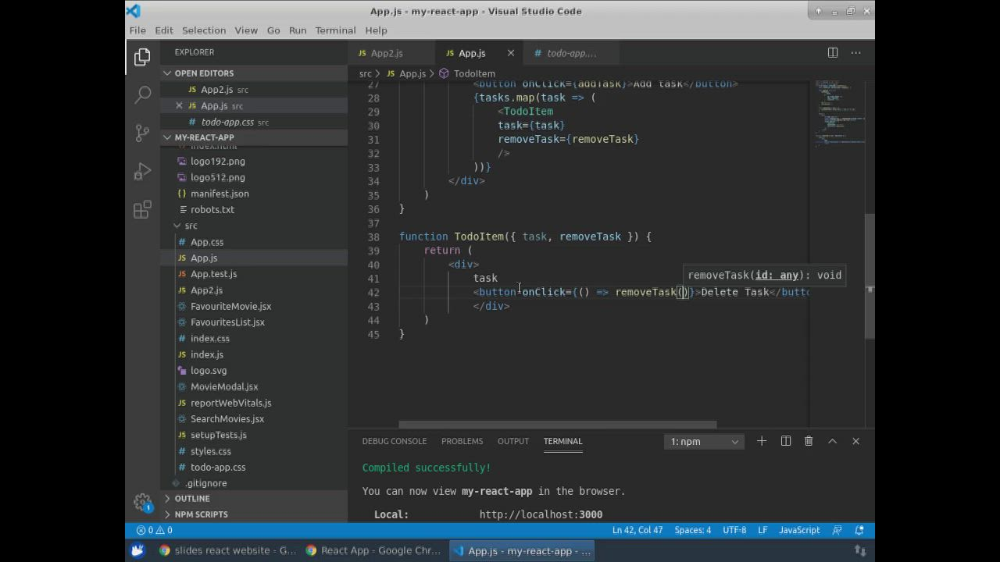The height and width of the screenshot is (562, 1000).
Task: Split the editor to the right
Action: coord(833,53)
